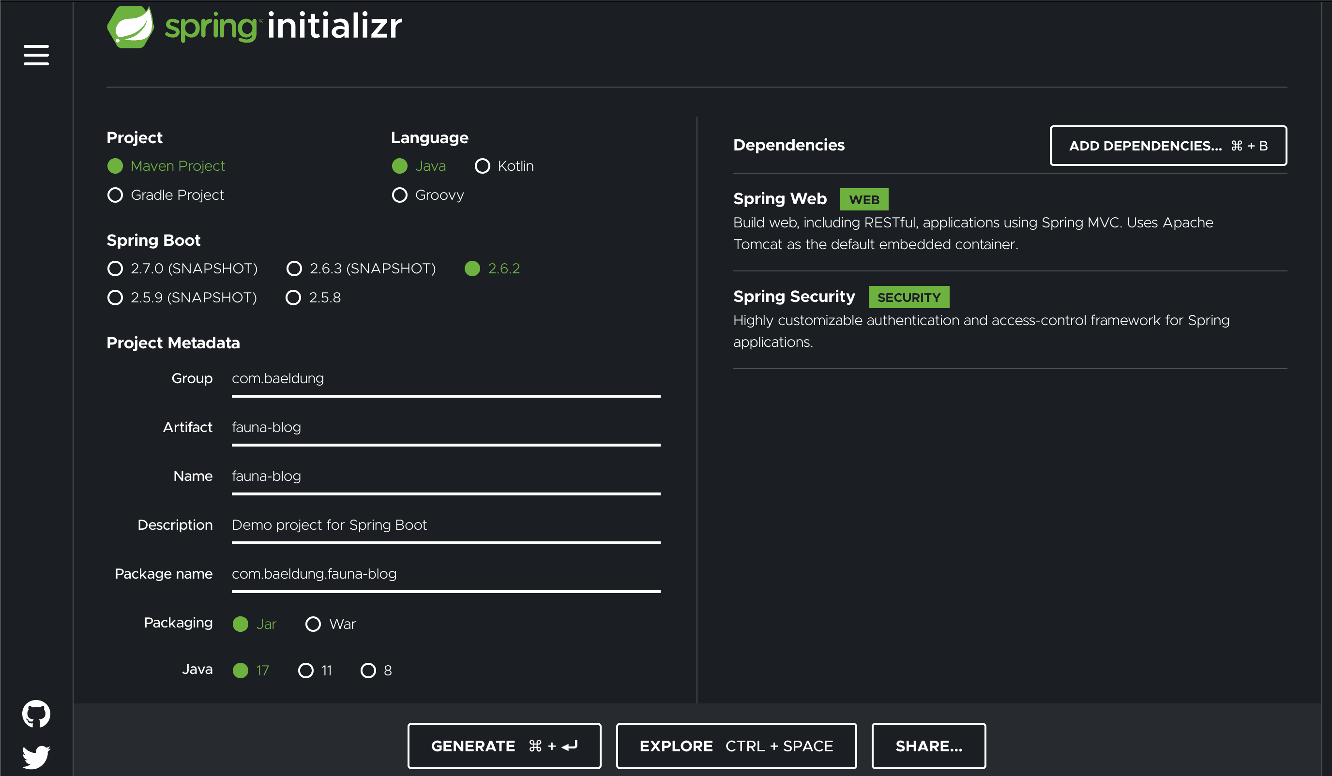Open the hamburger menu
This screenshot has height=776, width=1332.
pos(36,55)
